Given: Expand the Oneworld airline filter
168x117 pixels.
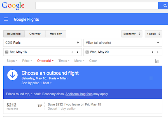Looking at the screenshot, I should (45, 61).
